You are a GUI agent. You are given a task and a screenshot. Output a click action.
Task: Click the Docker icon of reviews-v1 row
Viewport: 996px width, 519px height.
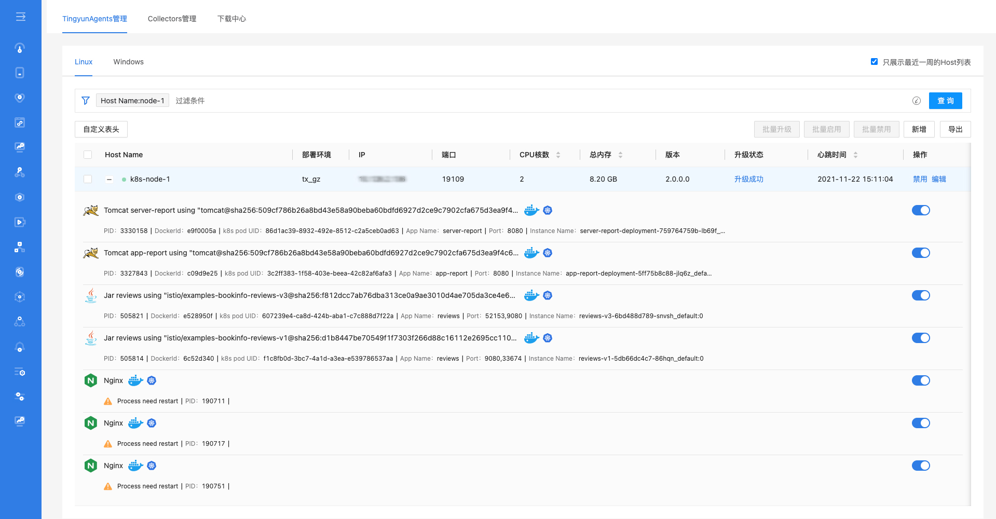(531, 338)
